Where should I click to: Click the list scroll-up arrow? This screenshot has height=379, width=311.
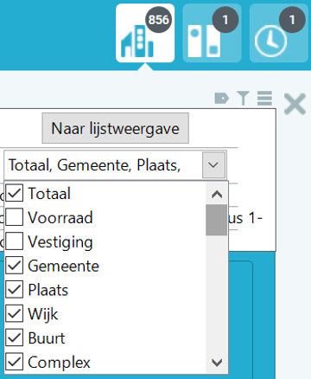217,194
